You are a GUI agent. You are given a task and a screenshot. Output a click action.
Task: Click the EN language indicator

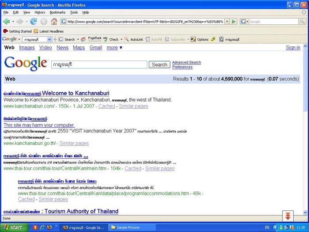coord(267,228)
